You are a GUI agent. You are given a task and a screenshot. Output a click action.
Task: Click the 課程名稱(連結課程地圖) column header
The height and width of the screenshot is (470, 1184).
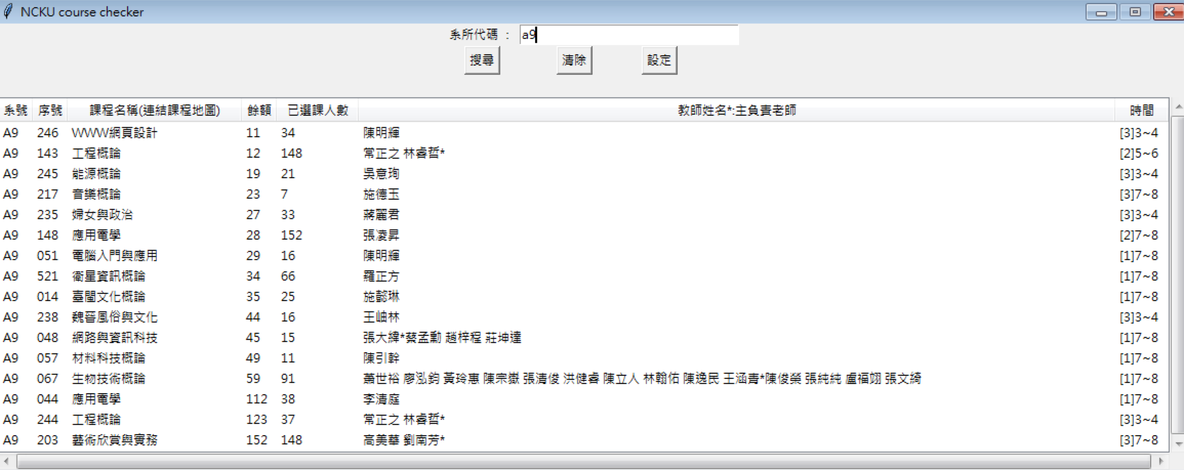point(154,110)
